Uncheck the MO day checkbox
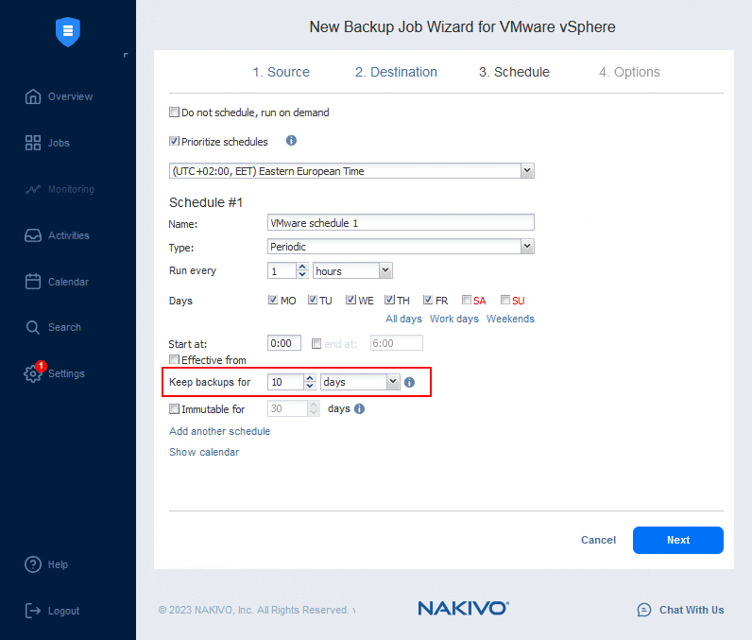This screenshot has height=640, width=752. click(273, 300)
